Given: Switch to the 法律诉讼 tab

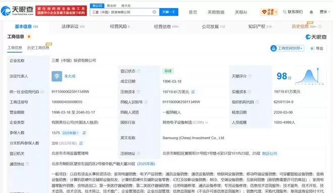Looking at the screenshot, I should point(73,27).
